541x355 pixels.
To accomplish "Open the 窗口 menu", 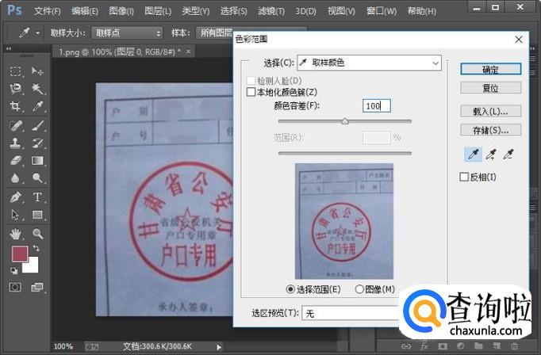I will (382, 11).
